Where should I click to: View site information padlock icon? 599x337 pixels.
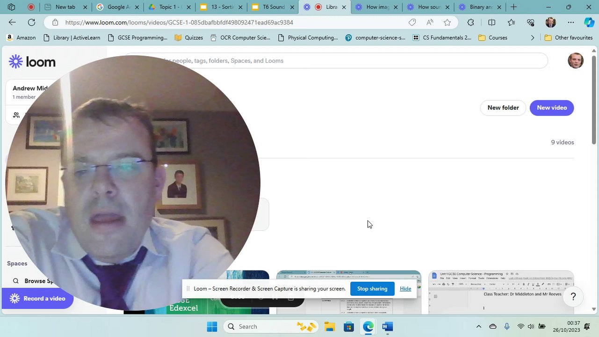(55, 22)
